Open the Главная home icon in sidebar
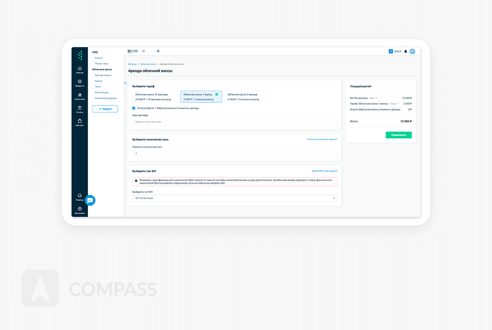The width and height of the screenshot is (492, 330). coord(80,69)
